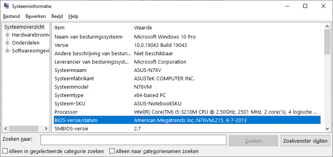Close the Systeeminformatie window
The width and height of the screenshot is (333, 157).
coord(323,6)
